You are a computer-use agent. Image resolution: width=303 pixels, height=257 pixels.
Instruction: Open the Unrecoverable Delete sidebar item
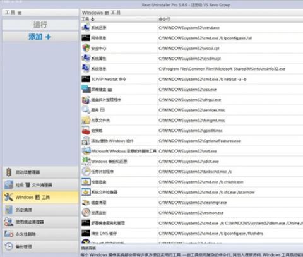[x=40, y=234]
